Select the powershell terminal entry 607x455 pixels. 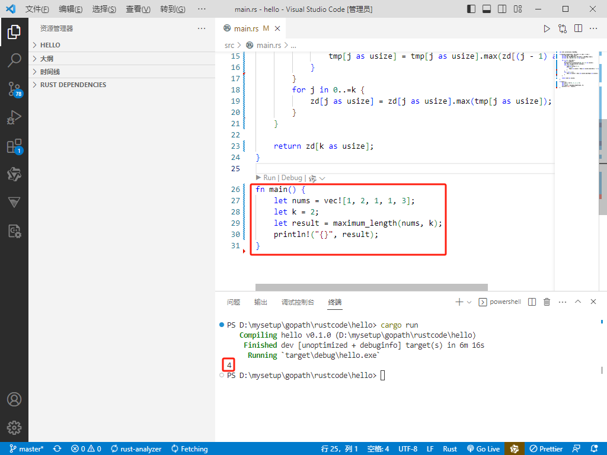(x=500, y=302)
